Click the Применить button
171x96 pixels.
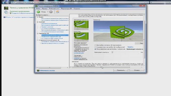coord(121,70)
